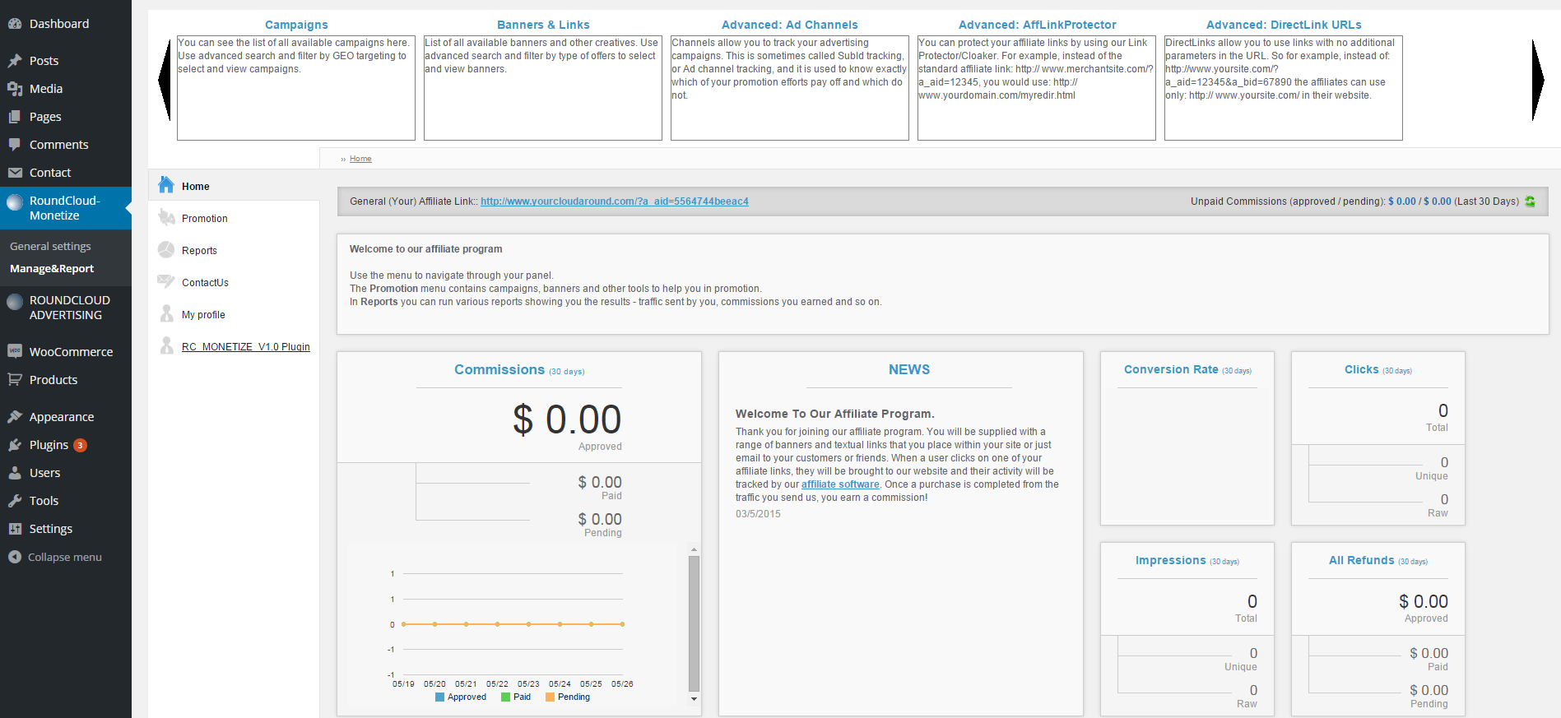The image size is (1561, 718).
Task: Click the Collapse menu arrow icon
Action: pyautogui.click(x=15, y=557)
